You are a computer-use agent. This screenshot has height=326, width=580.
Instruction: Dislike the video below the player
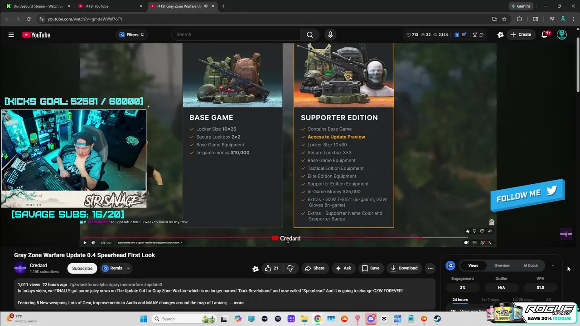tap(290, 268)
